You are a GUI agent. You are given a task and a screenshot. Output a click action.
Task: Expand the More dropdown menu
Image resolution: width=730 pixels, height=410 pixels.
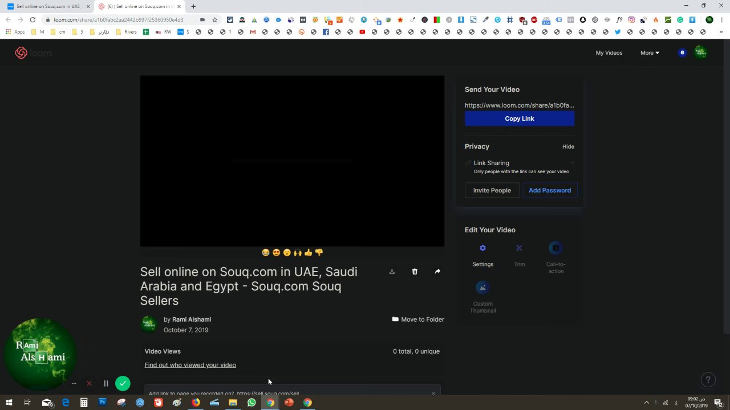click(650, 53)
